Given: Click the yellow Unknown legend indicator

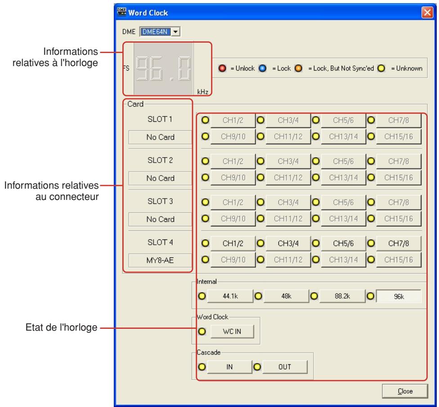Looking at the screenshot, I should [x=381, y=68].
